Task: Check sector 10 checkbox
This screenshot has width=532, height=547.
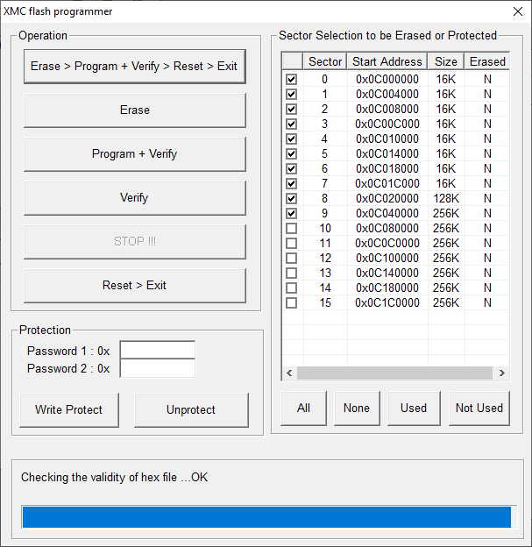Action: point(292,229)
